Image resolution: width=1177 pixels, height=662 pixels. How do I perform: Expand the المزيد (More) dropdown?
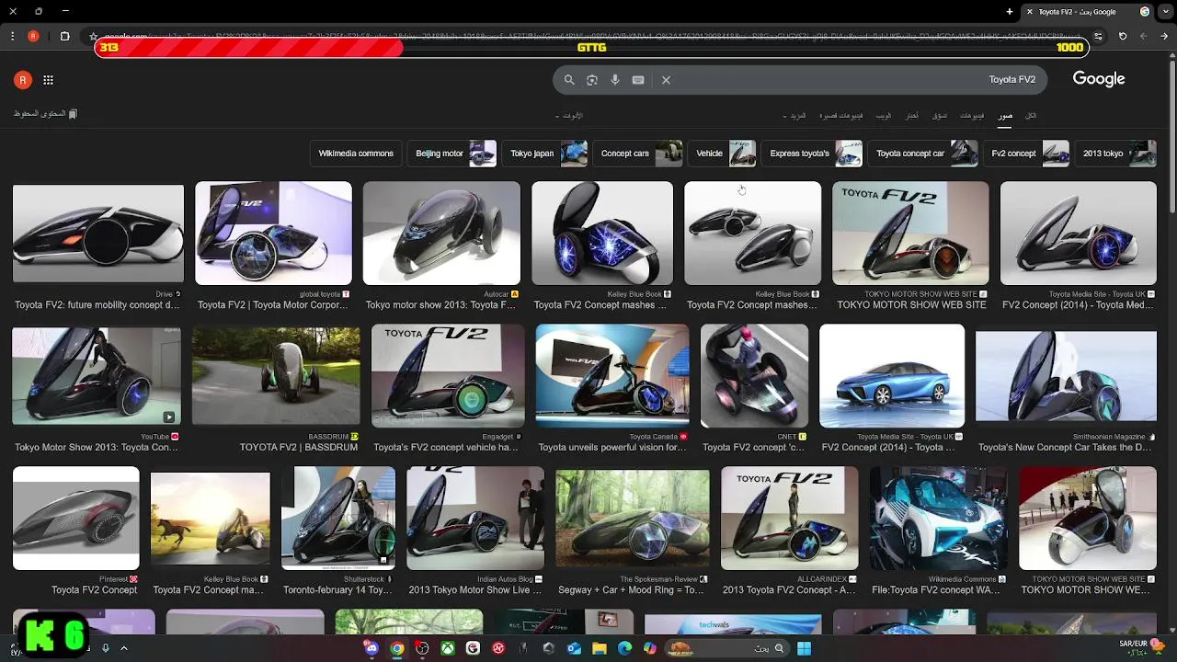(x=794, y=116)
